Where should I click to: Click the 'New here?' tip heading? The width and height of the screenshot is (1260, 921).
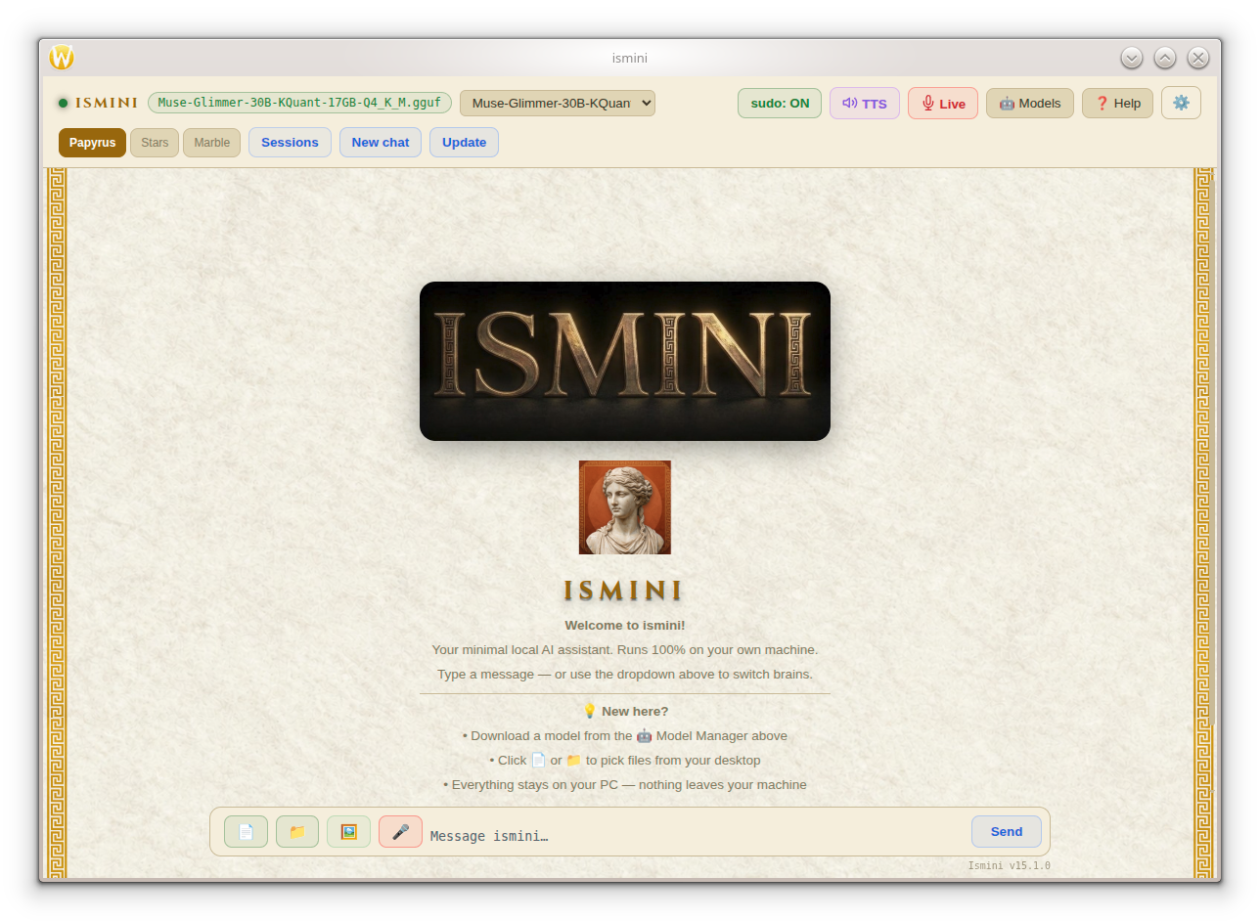625,712
